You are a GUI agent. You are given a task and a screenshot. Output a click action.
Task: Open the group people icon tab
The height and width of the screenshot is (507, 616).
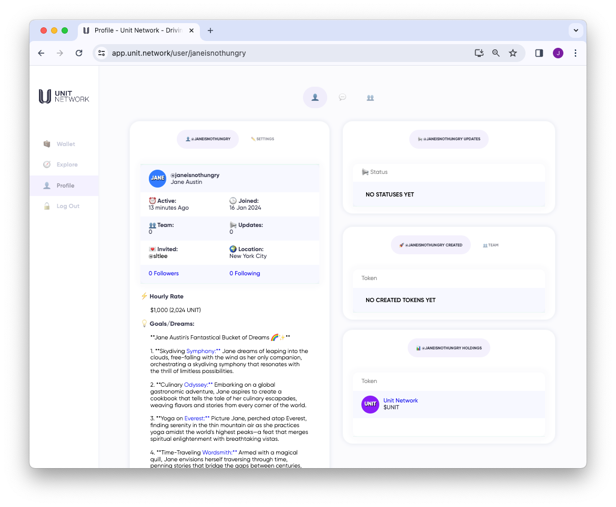(x=370, y=98)
